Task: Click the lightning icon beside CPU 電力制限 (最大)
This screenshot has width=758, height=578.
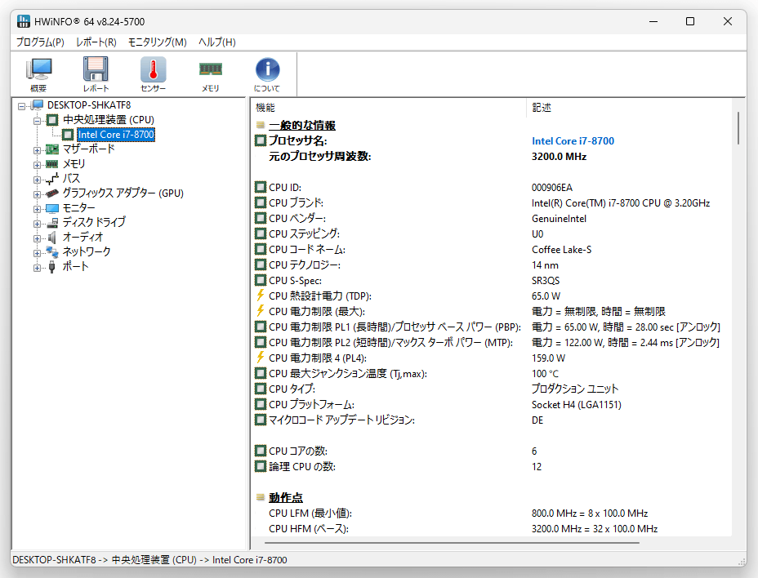Action: click(261, 311)
